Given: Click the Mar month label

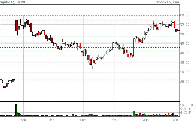Looking at the screenshot, I should (x=51, y=120).
